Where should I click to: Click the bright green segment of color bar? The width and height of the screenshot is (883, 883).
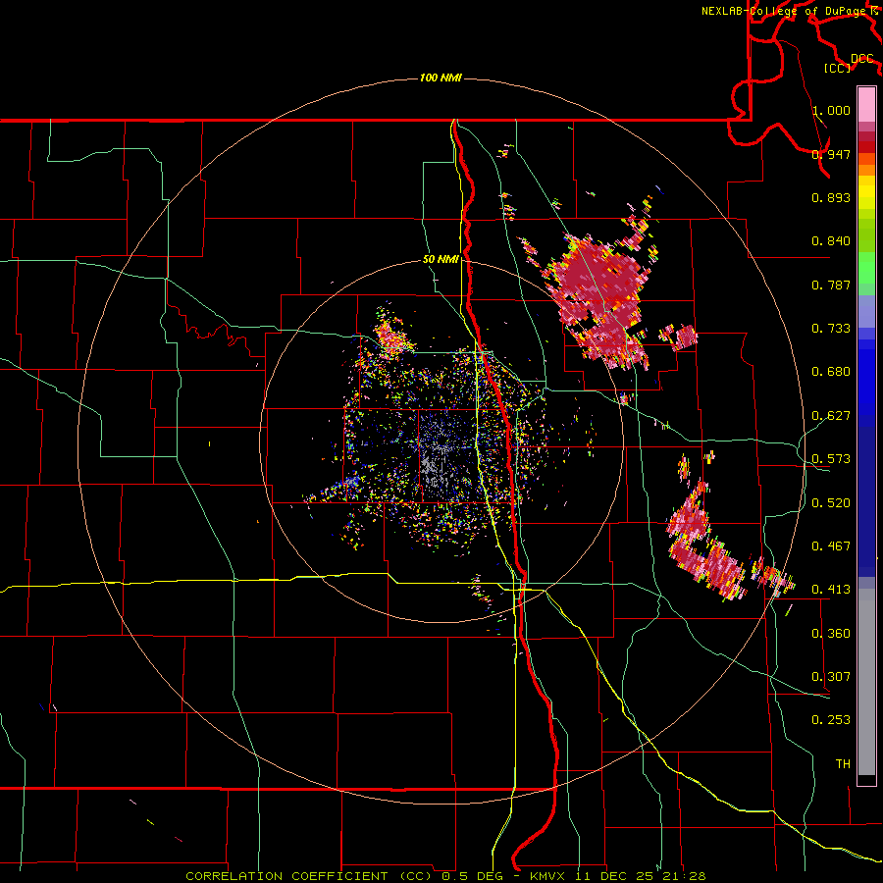866,268
